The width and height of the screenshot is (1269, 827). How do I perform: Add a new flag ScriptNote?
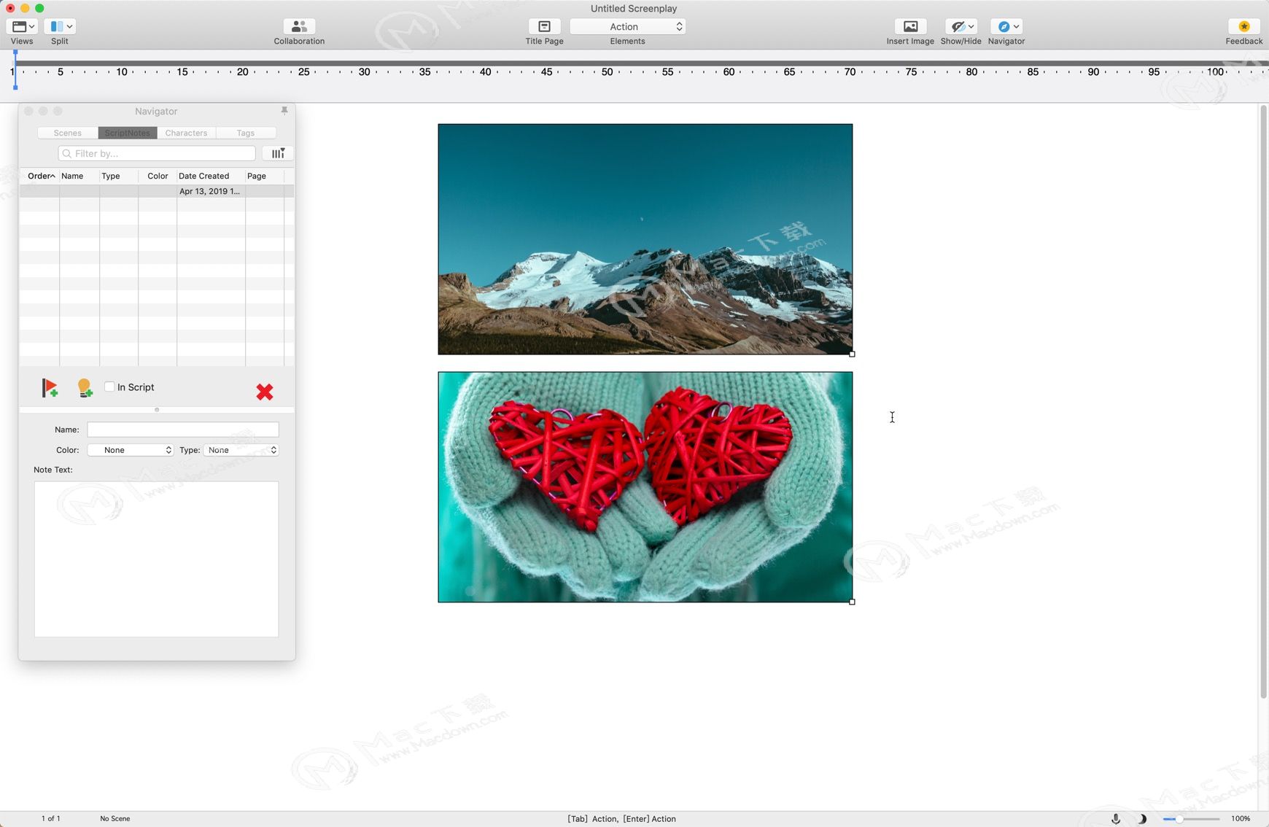tap(50, 388)
